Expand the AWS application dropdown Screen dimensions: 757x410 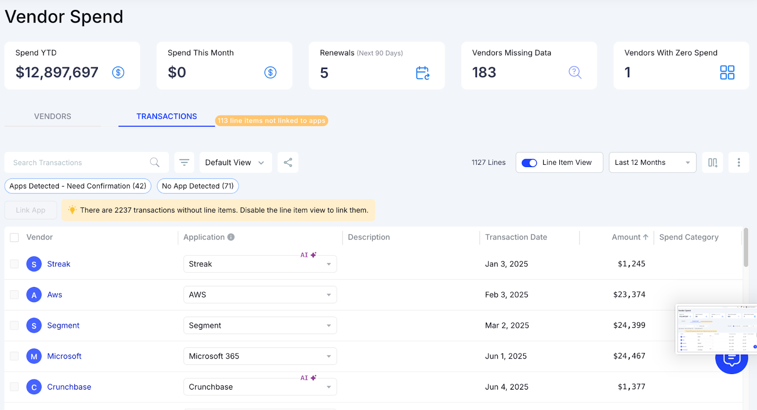click(260, 295)
